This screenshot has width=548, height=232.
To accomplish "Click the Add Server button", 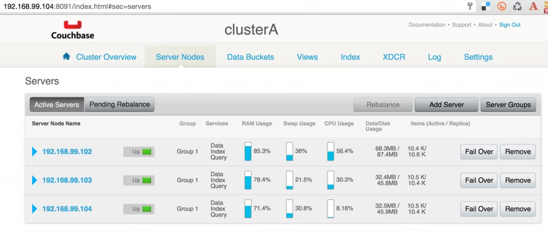I will click(447, 105).
